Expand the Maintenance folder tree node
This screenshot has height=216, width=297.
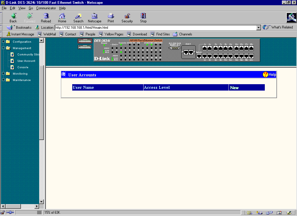click(x=3, y=80)
